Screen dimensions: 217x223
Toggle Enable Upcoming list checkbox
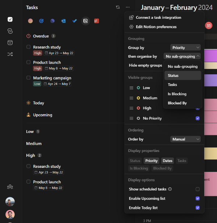pyautogui.click(x=198, y=198)
